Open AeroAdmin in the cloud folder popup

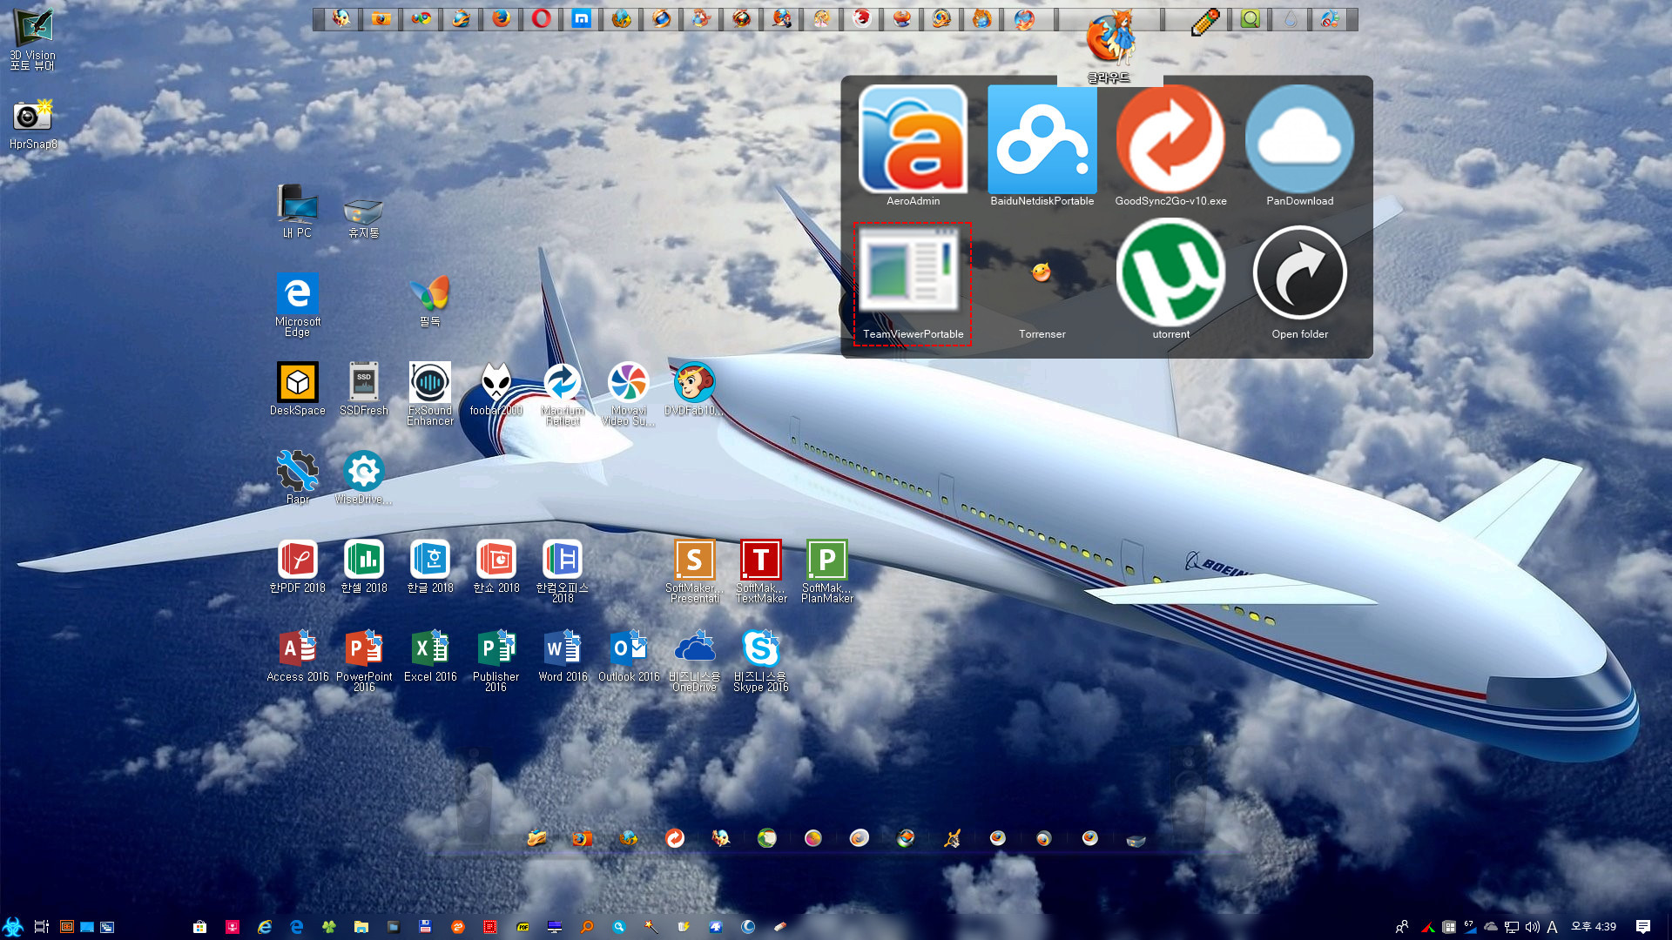913,145
